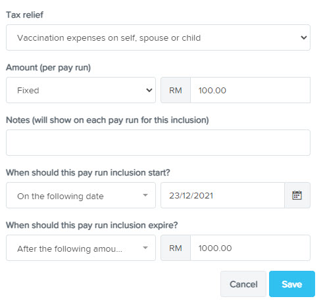Click the small arrow beside 'After the following amou...'
323x303 pixels.
point(145,248)
